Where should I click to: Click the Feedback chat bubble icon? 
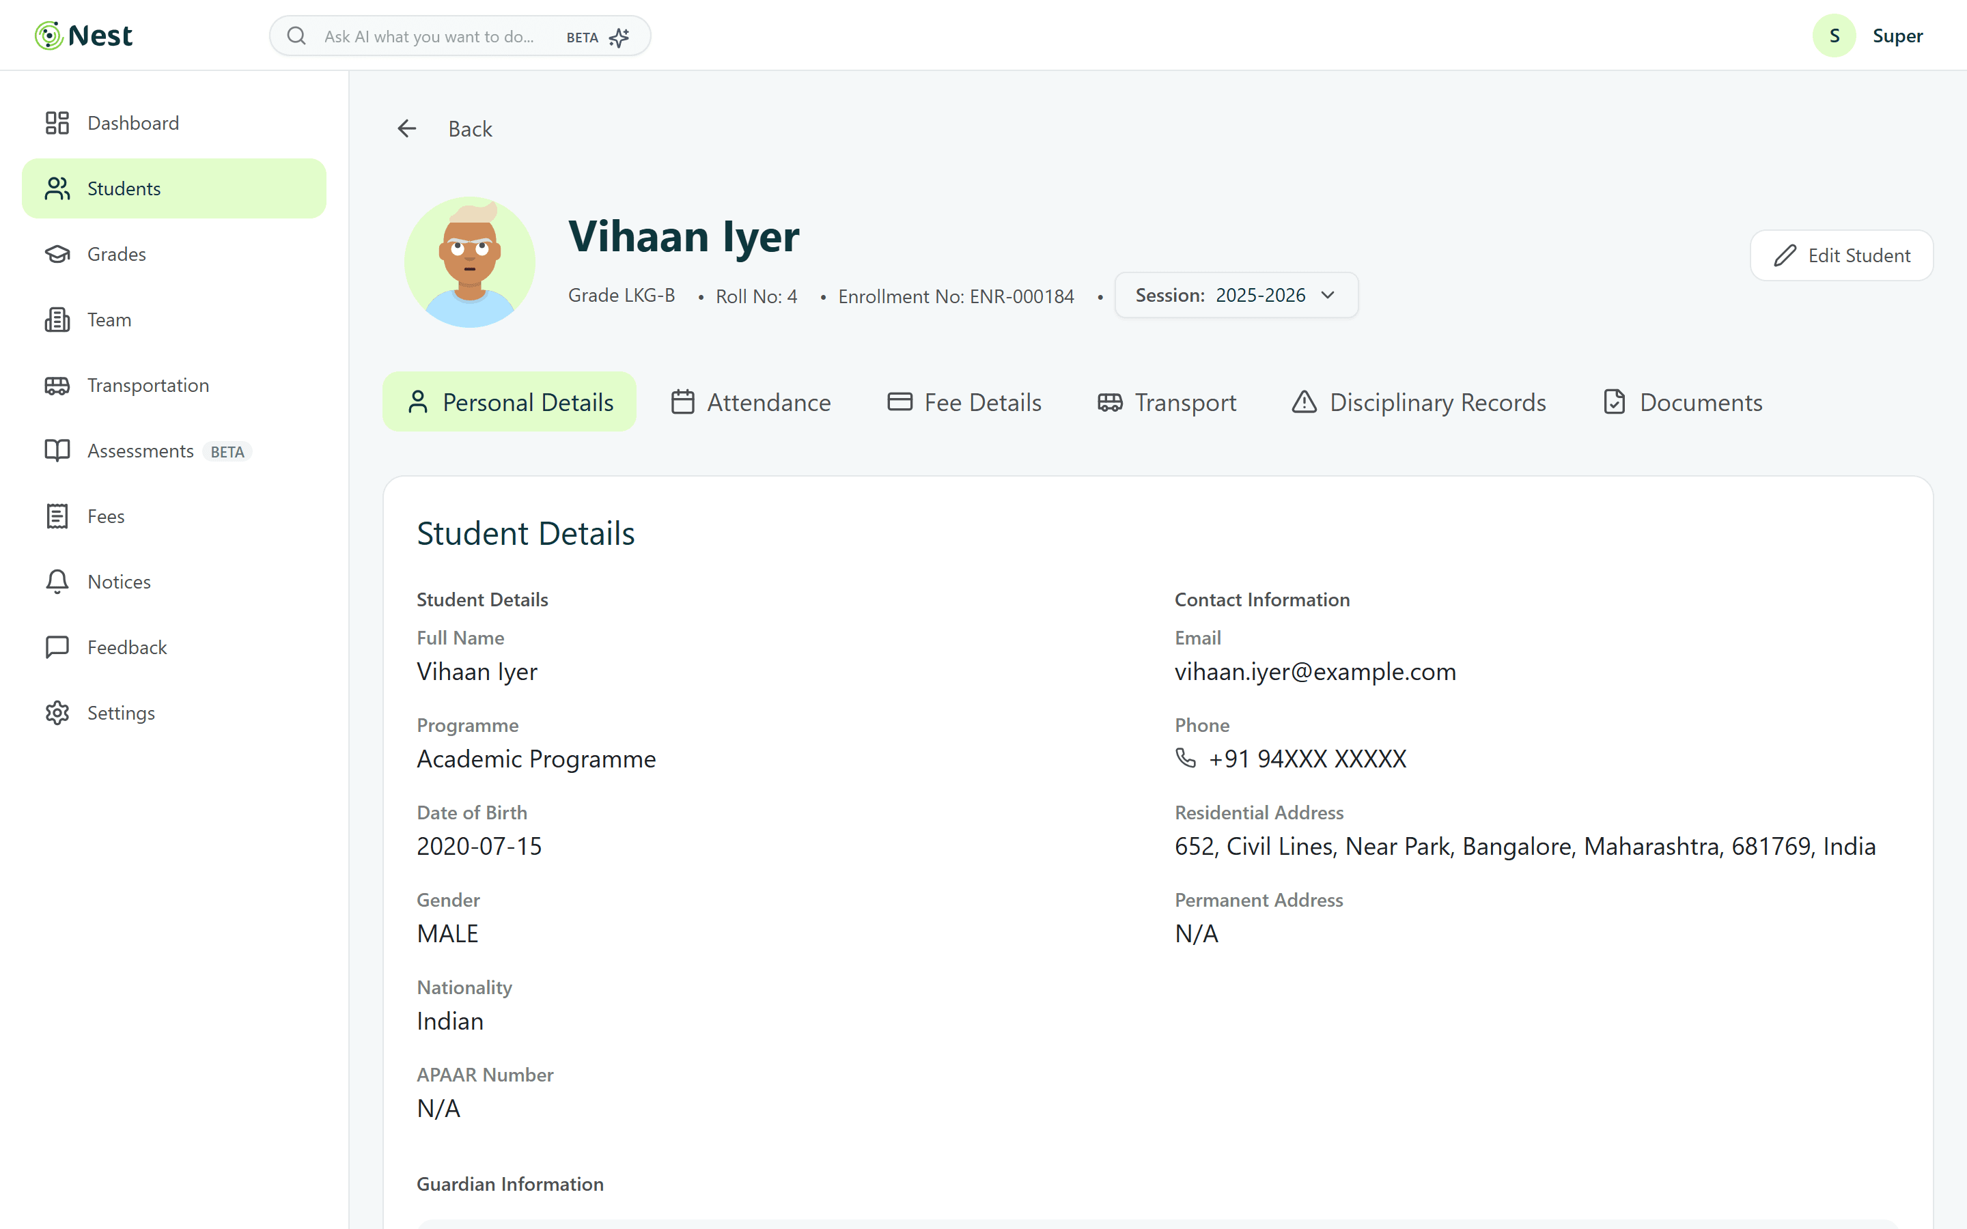[57, 648]
